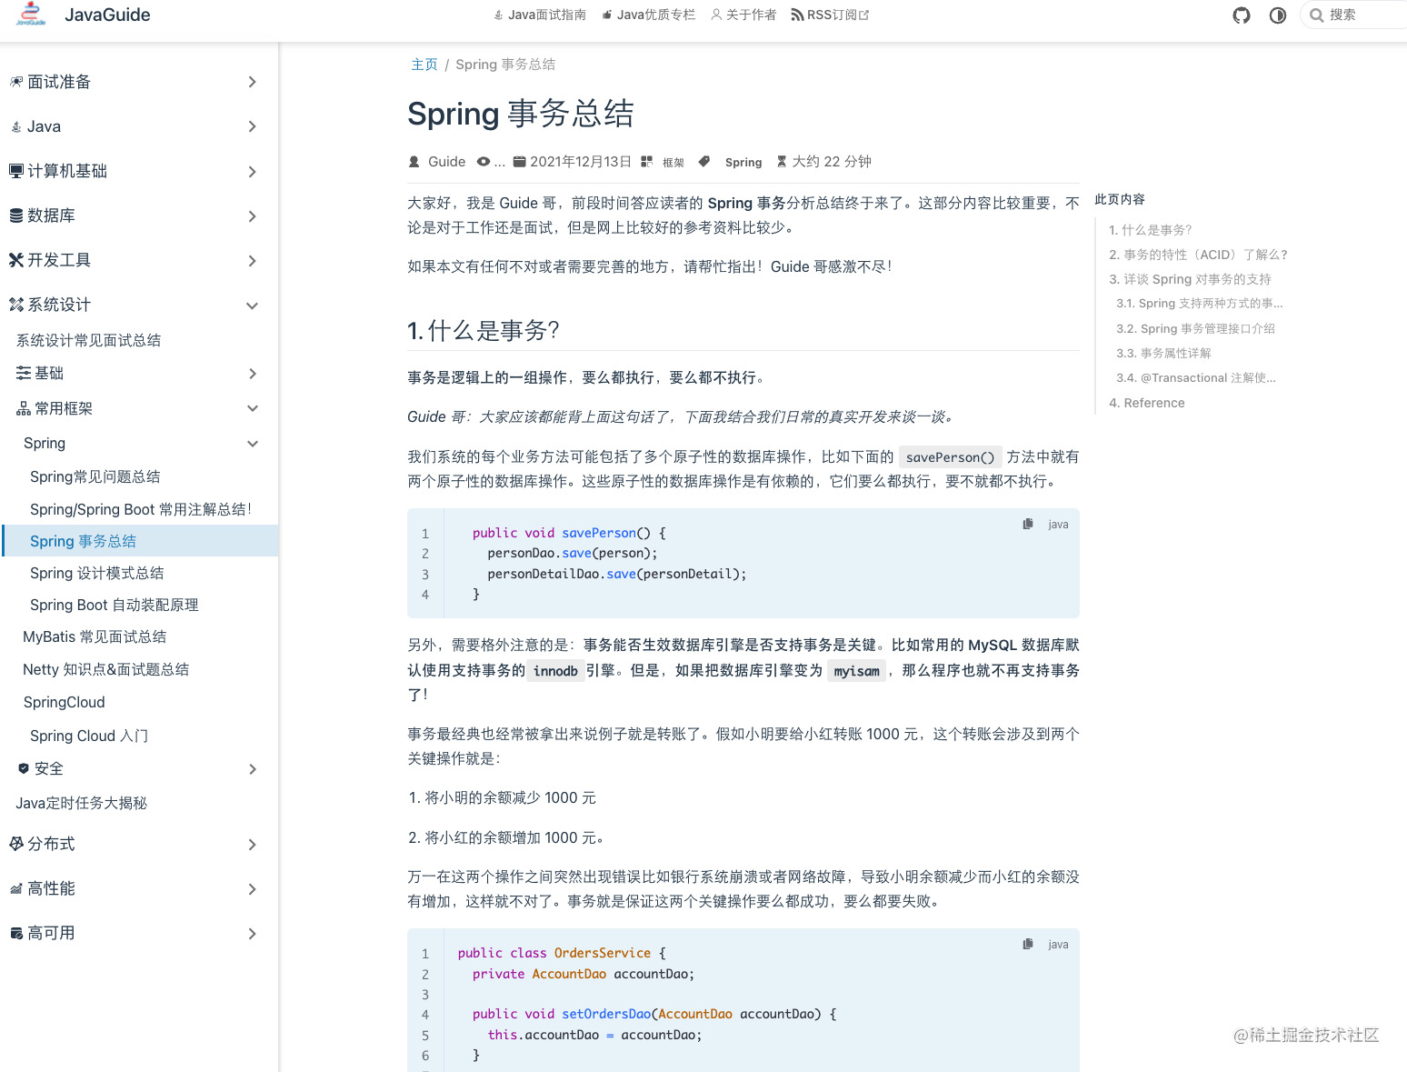Click the 数据库 database icon
Image resolution: width=1407 pixels, height=1072 pixels.
16,215
